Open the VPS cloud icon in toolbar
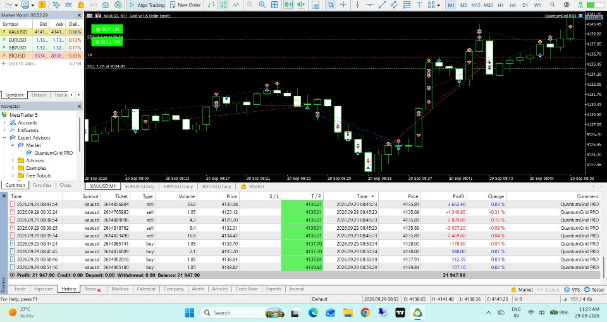The image size is (607, 322). (106, 5)
